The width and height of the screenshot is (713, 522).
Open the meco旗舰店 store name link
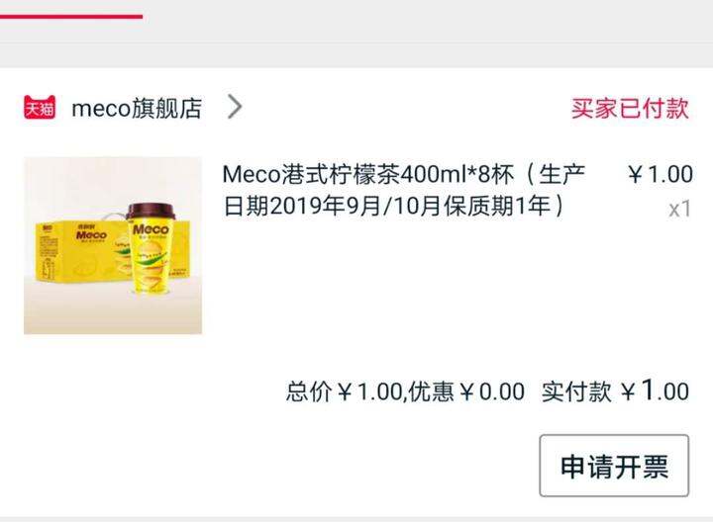(137, 108)
